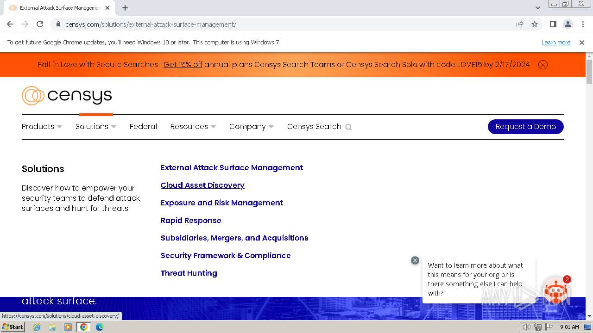Go forward to the next page

click(x=25, y=24)
